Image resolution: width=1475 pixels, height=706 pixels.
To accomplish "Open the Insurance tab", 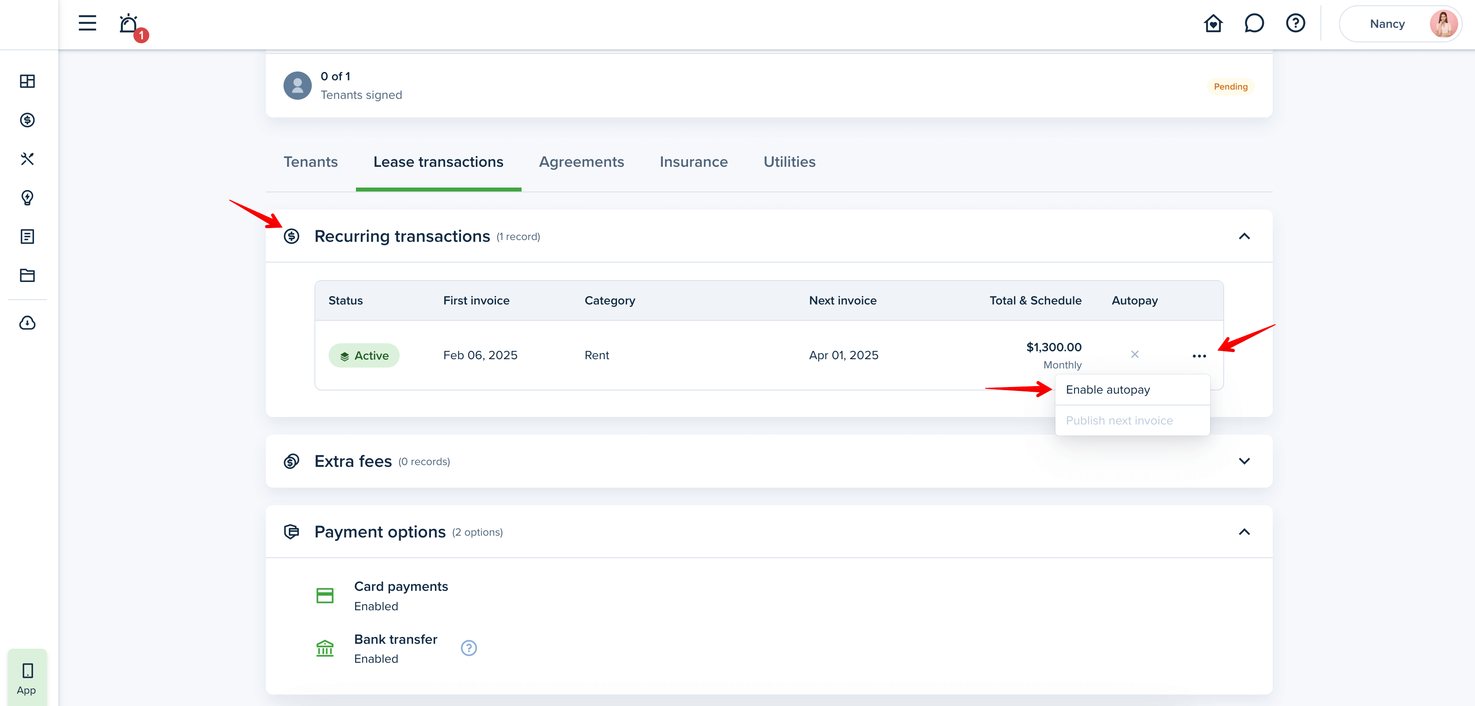I will point(693,162).
